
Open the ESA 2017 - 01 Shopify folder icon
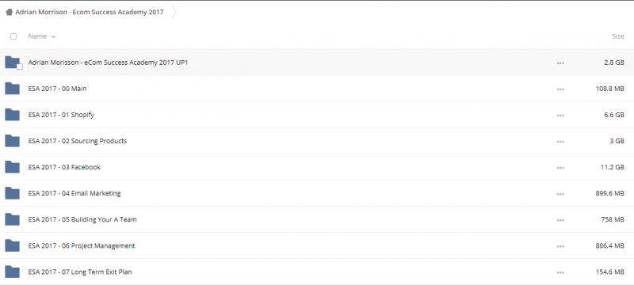[x=12, y=115]
